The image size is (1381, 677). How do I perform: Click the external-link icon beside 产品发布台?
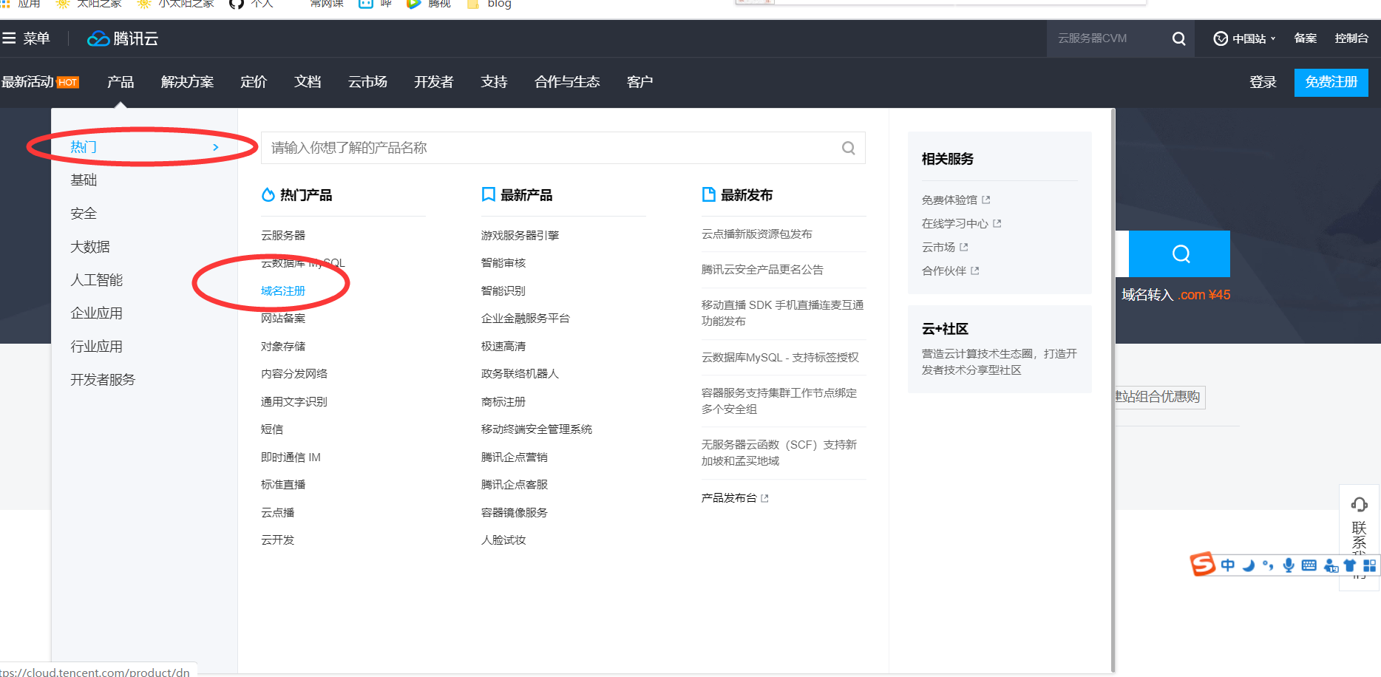point(765,498)
